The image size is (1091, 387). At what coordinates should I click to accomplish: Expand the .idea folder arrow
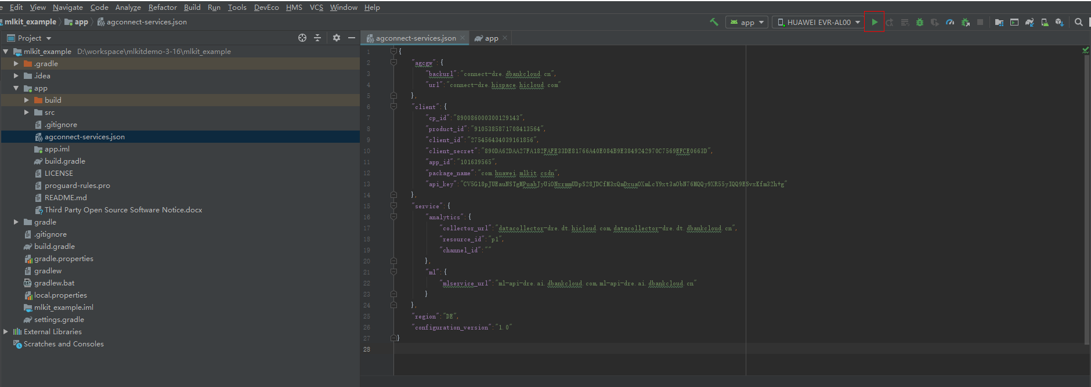click(16, 75)
